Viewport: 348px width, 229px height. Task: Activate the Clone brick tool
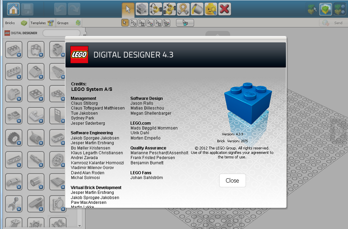tap(142, 9)
